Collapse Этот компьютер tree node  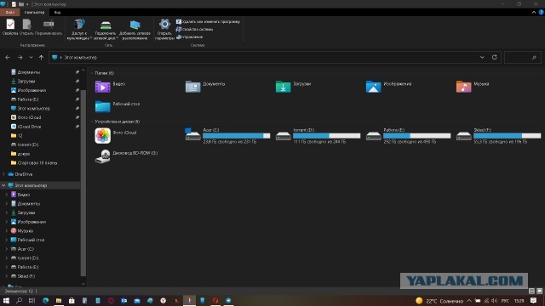3,185
